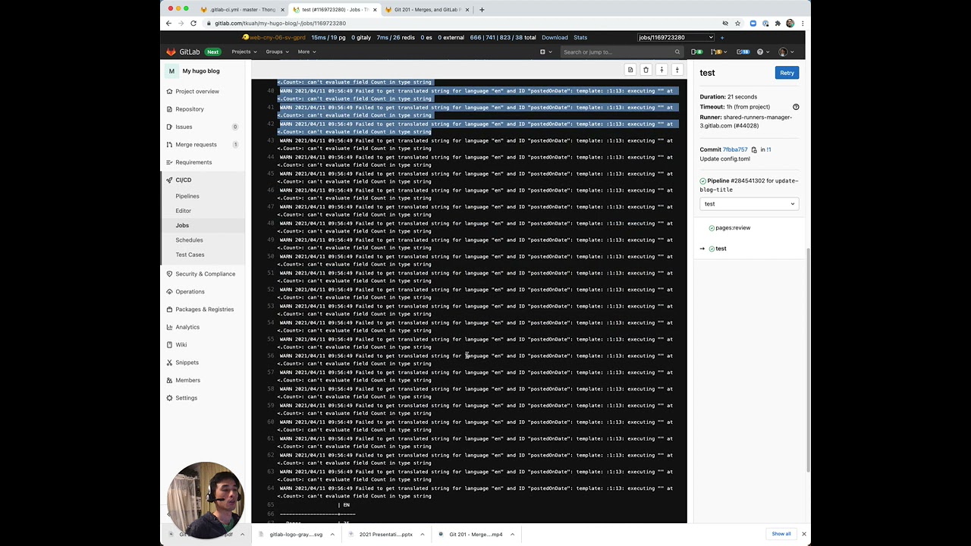Open Project overview in sidebar

197,91
